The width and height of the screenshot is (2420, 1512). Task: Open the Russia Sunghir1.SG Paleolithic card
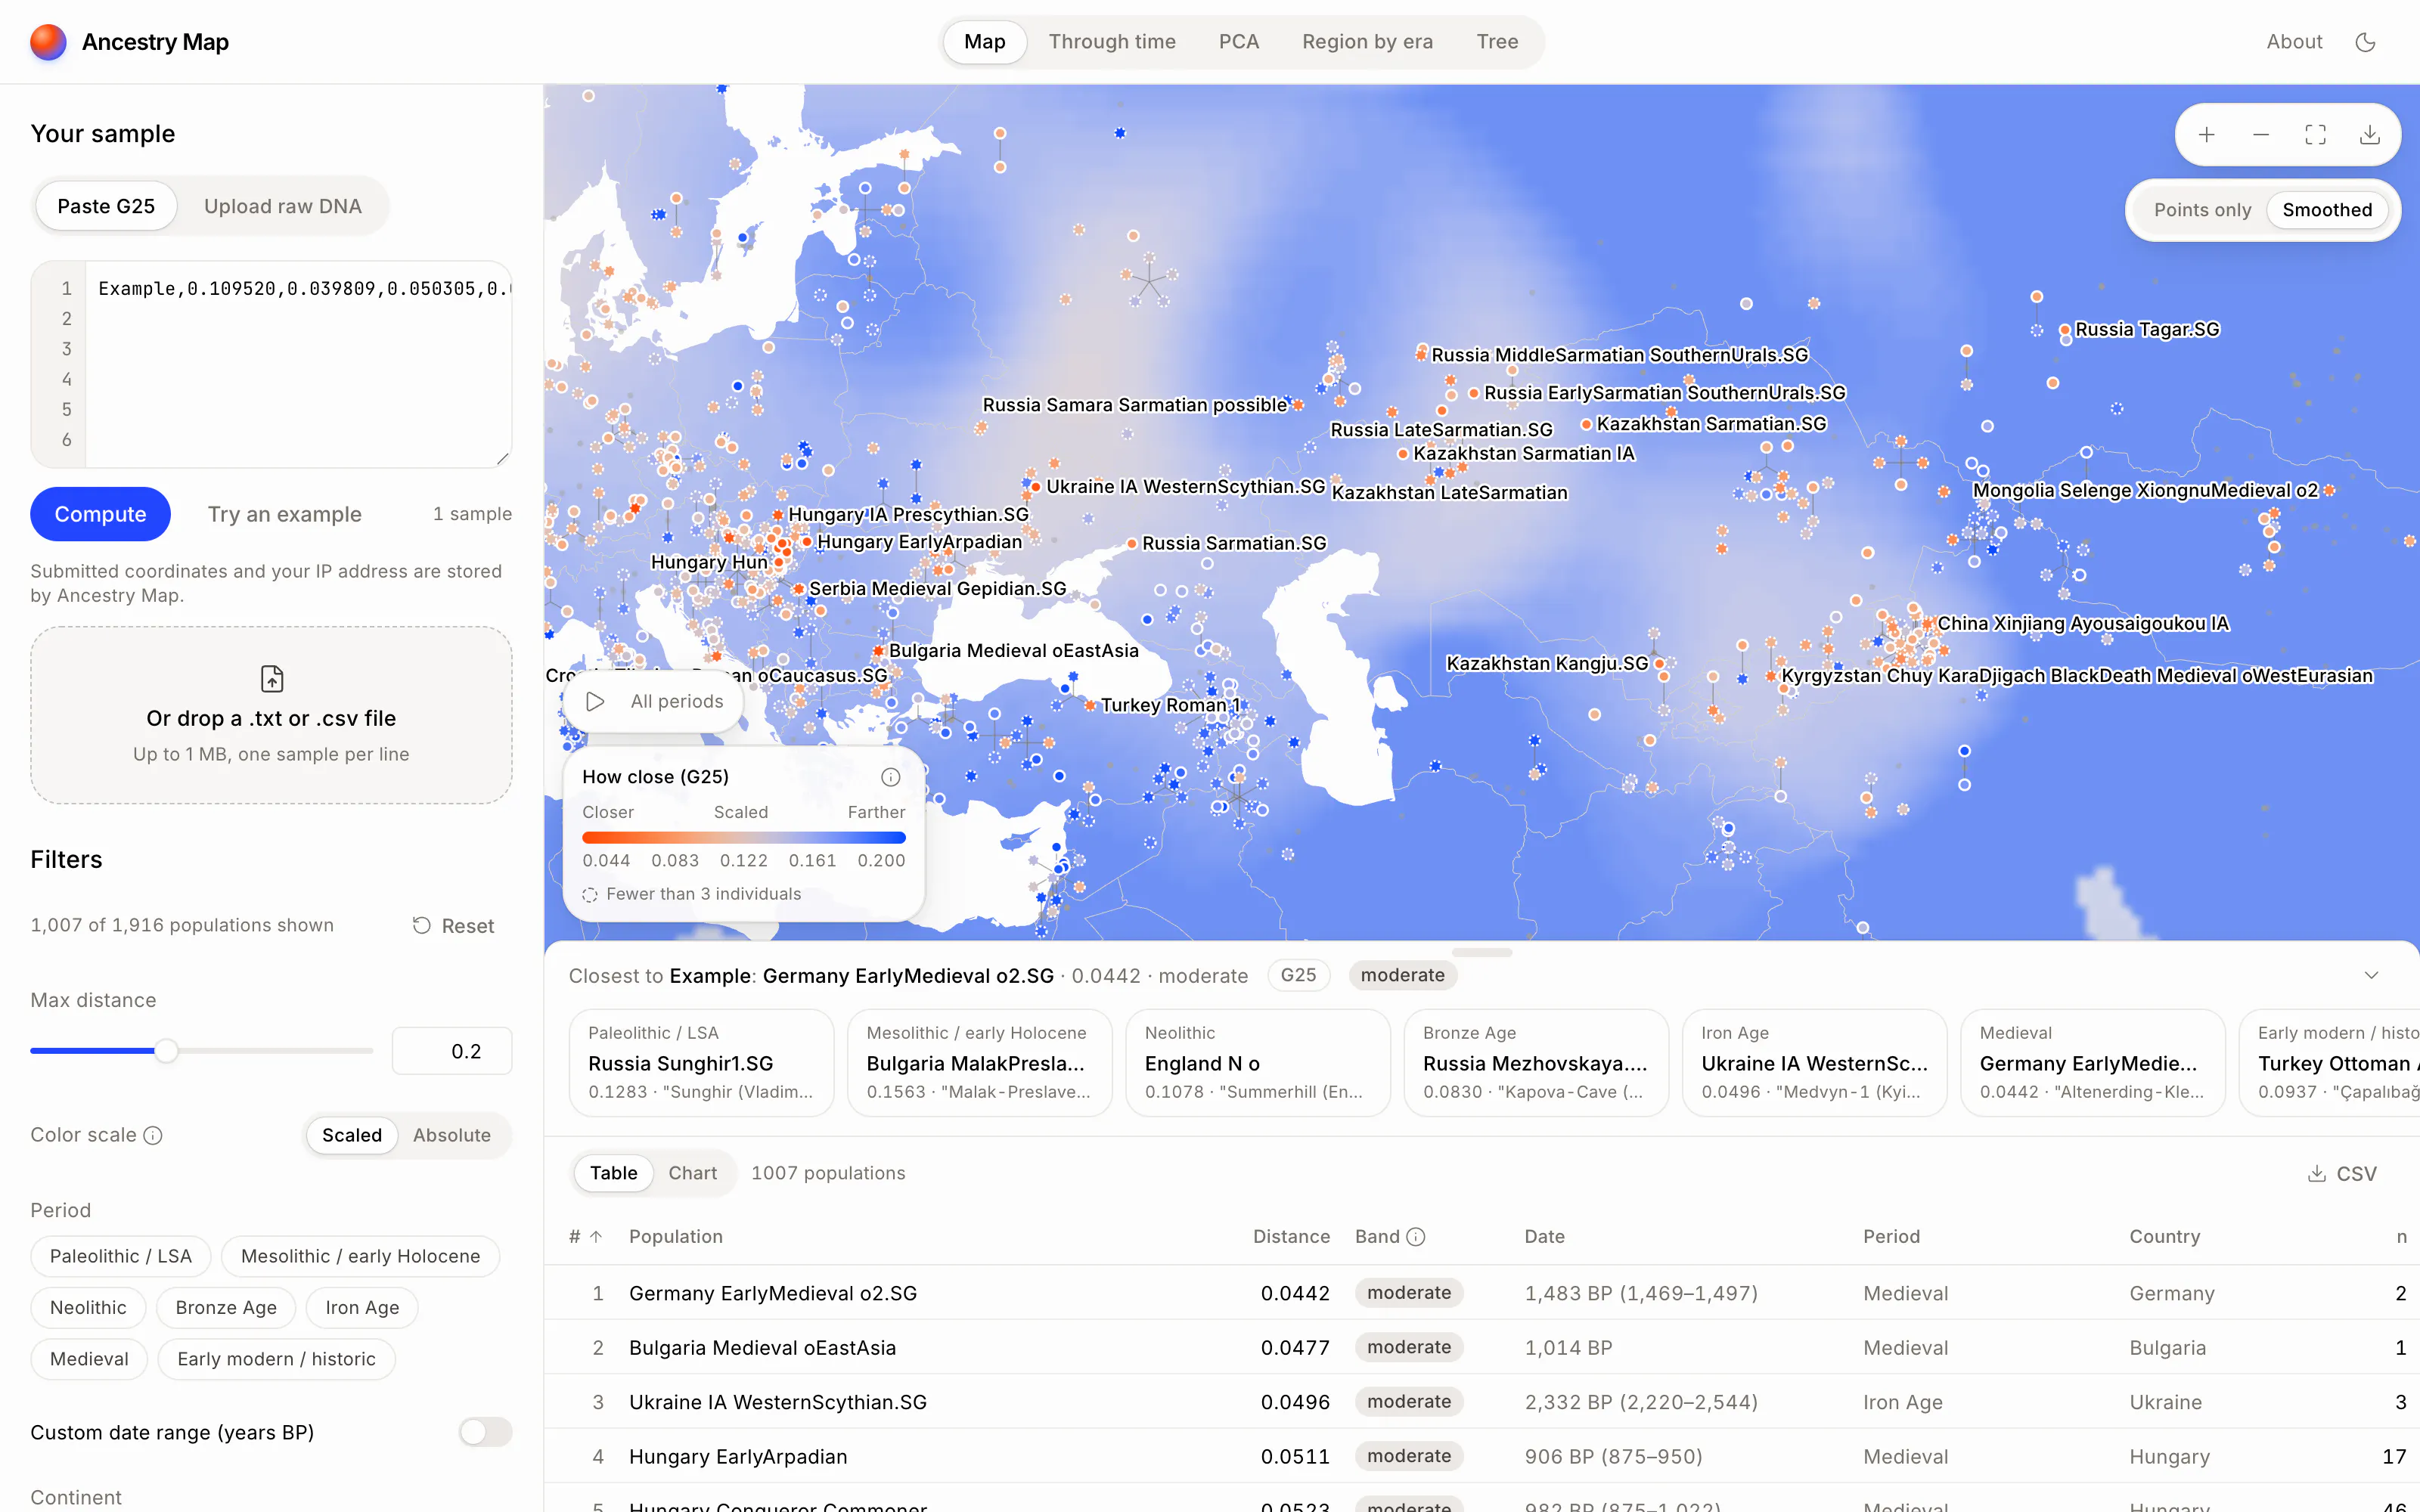[701, 1062]
